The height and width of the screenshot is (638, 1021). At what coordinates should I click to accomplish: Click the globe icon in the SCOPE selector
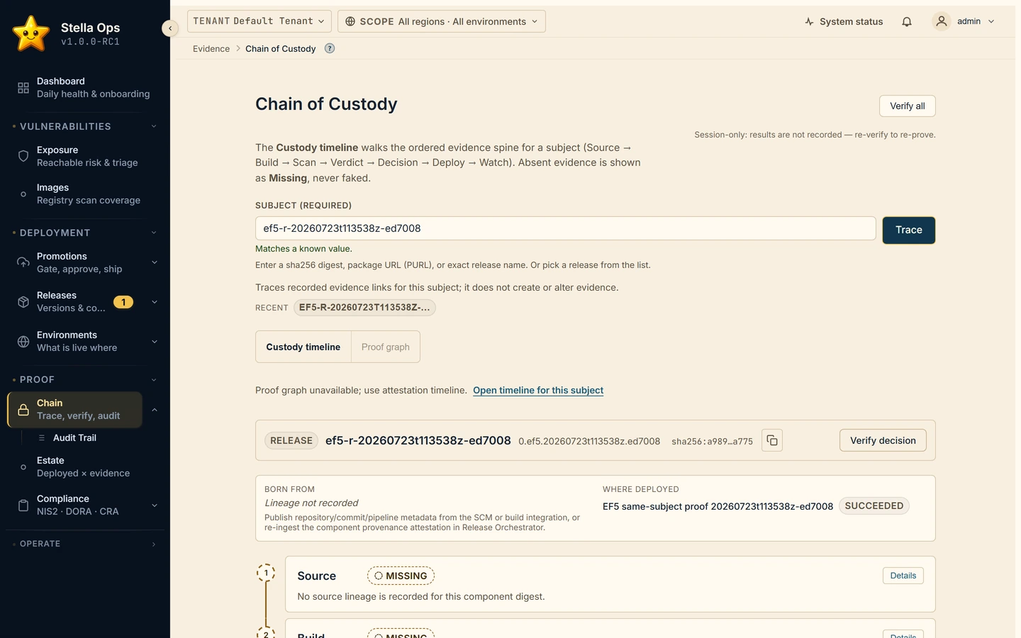pos(350,21)
